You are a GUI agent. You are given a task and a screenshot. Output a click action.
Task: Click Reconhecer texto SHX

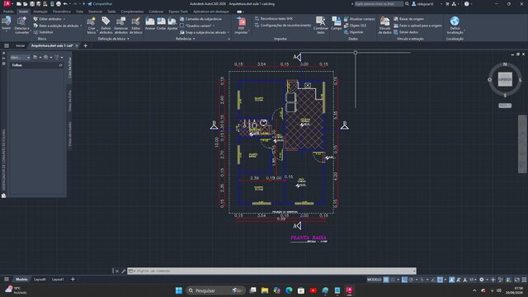point(274,19)
